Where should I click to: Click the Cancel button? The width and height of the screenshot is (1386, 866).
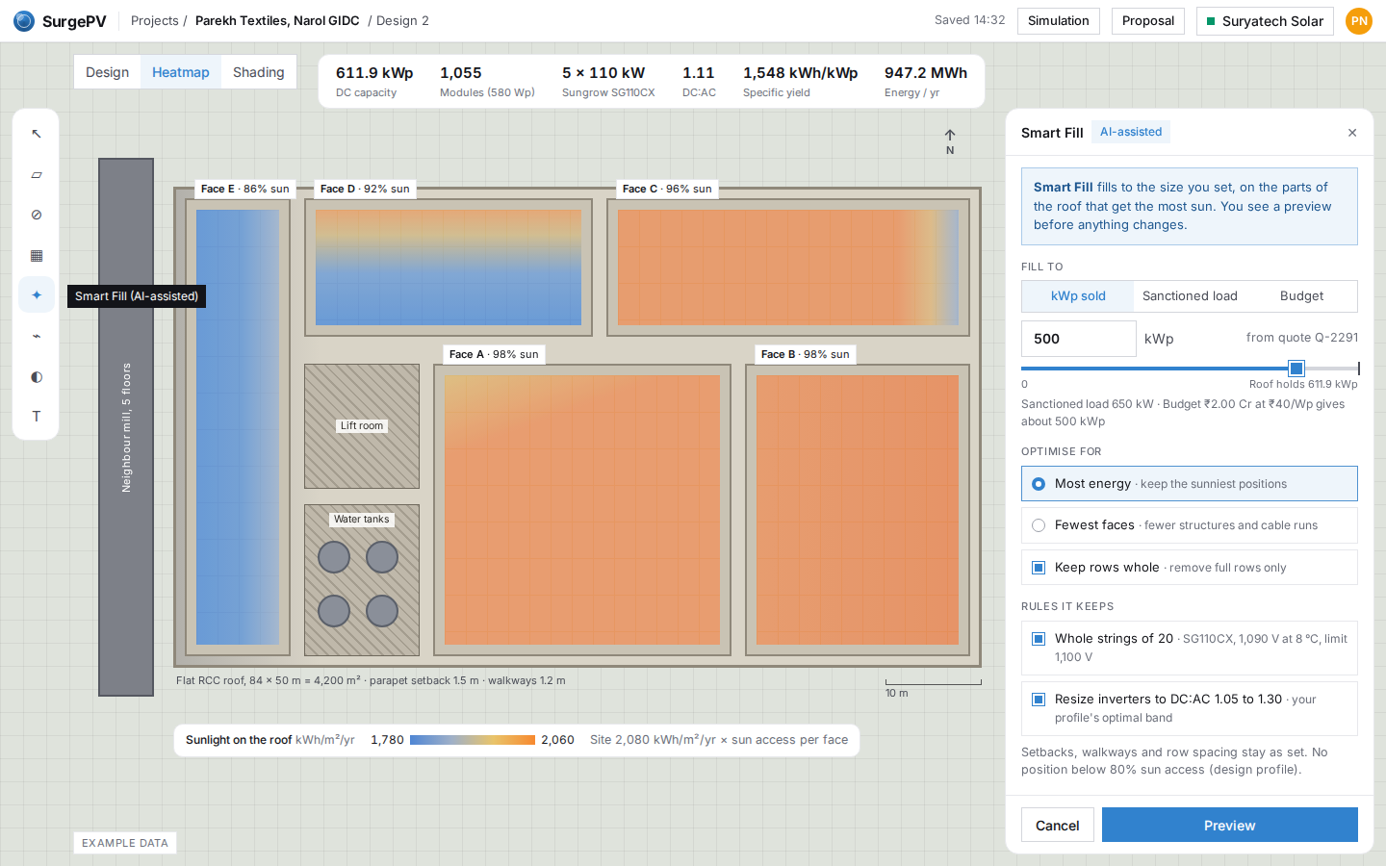[x=1058, y=826]
